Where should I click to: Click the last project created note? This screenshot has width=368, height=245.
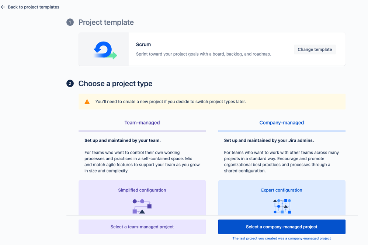tap(282, 238)
